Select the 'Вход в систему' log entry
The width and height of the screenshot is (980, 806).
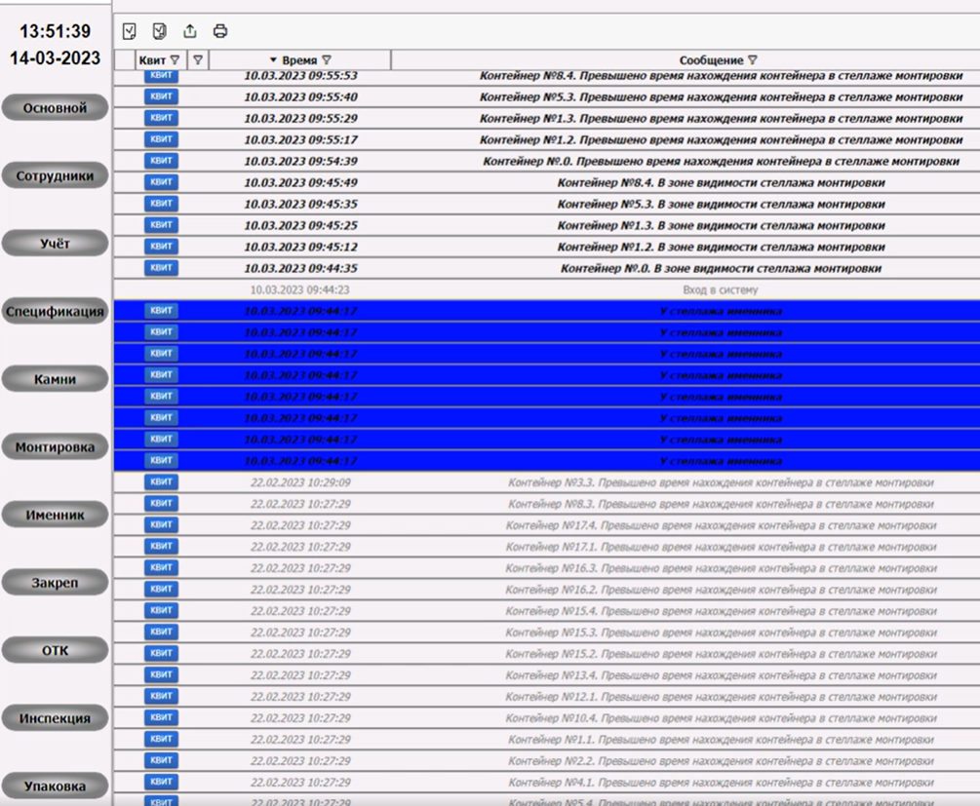pos(721,289)
